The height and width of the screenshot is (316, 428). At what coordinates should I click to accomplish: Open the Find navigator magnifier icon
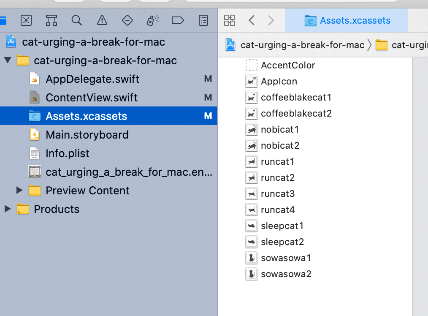tap(76, 20)
